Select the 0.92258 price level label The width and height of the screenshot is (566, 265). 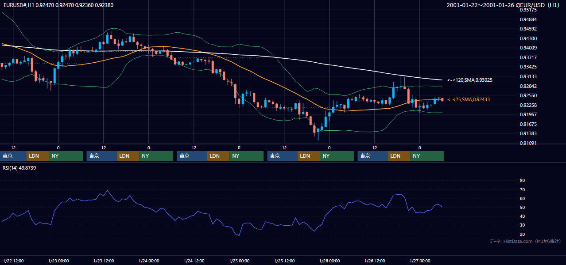pos(528,105)
